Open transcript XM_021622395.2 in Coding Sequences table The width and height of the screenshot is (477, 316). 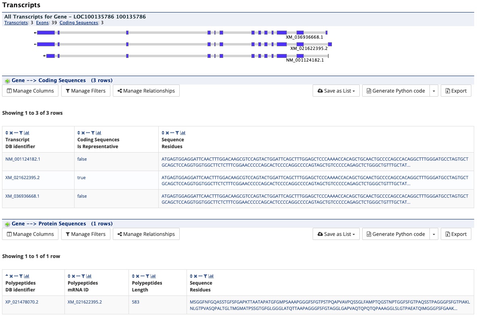pos(23,178)
